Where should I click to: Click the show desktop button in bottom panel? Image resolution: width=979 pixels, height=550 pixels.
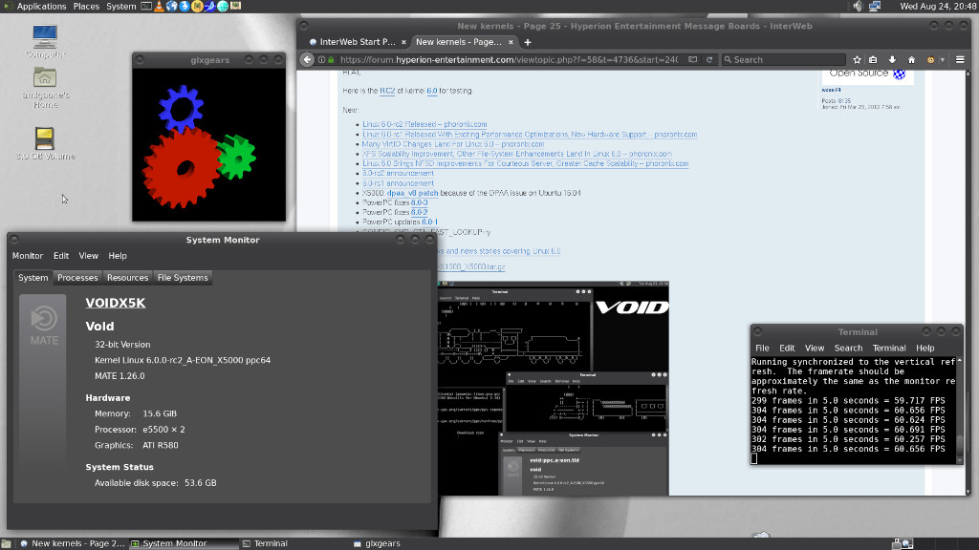[6, 543]
